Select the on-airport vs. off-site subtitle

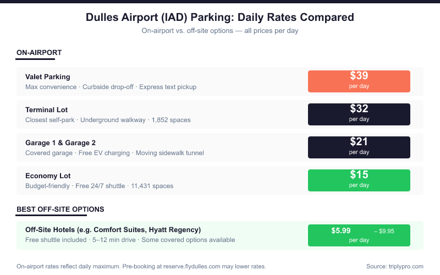coord(220,31)
